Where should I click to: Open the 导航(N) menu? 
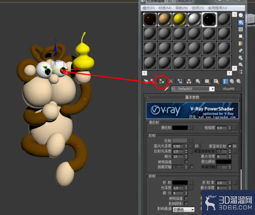click(181, 8)
